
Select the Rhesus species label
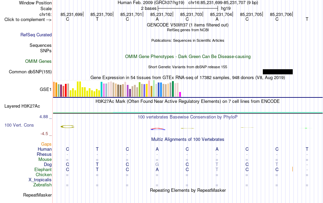click(x=44, y=154)
